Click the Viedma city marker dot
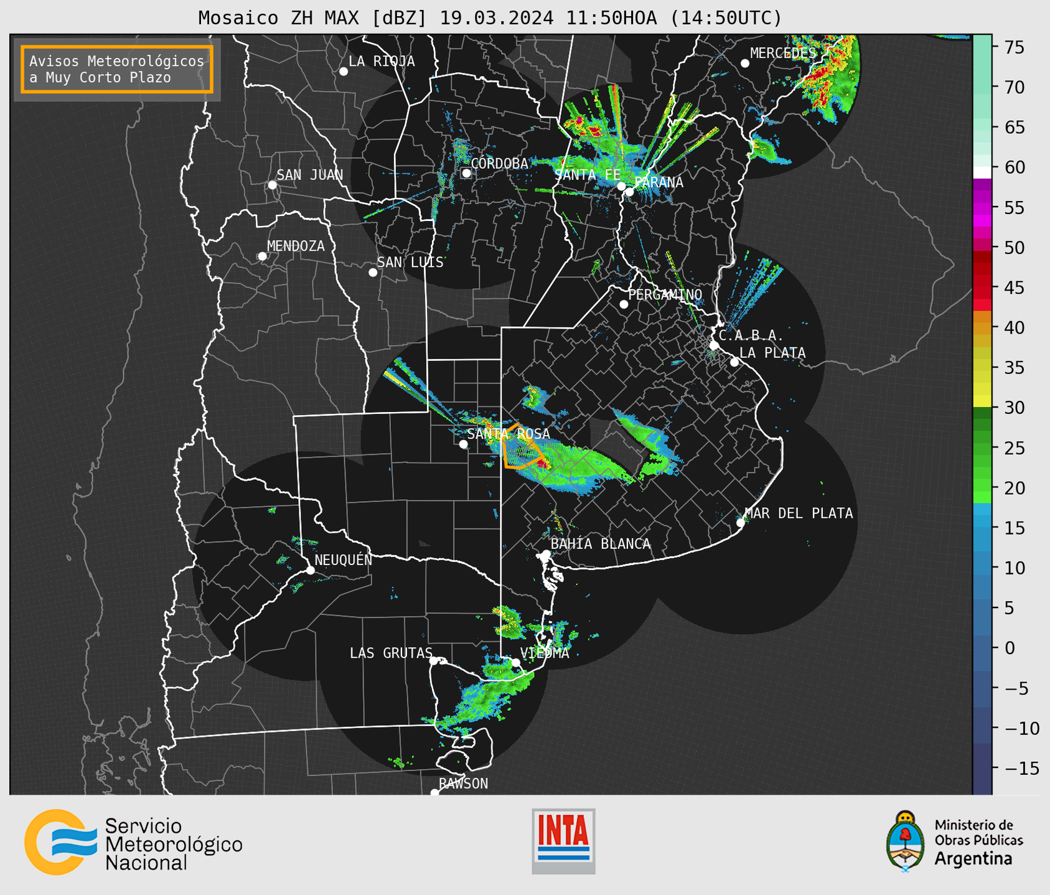This screenshot has height=895, width=1050. coord(515,662)
